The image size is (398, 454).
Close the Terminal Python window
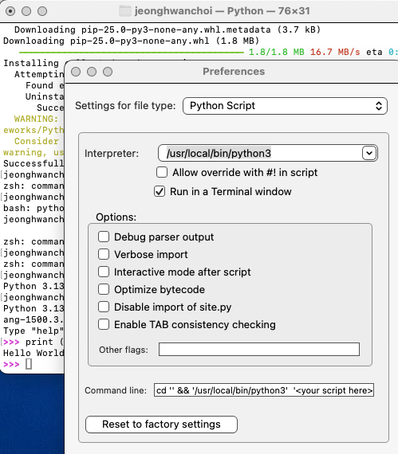coord(10,11)
